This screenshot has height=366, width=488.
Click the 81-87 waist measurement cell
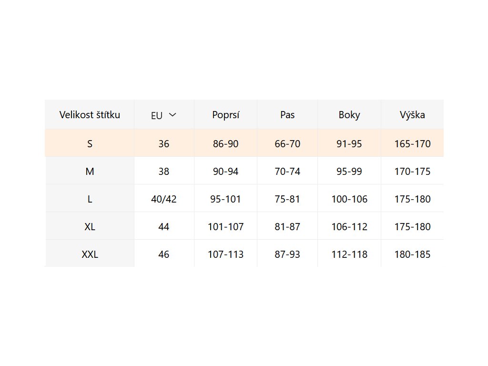[287, 226]
